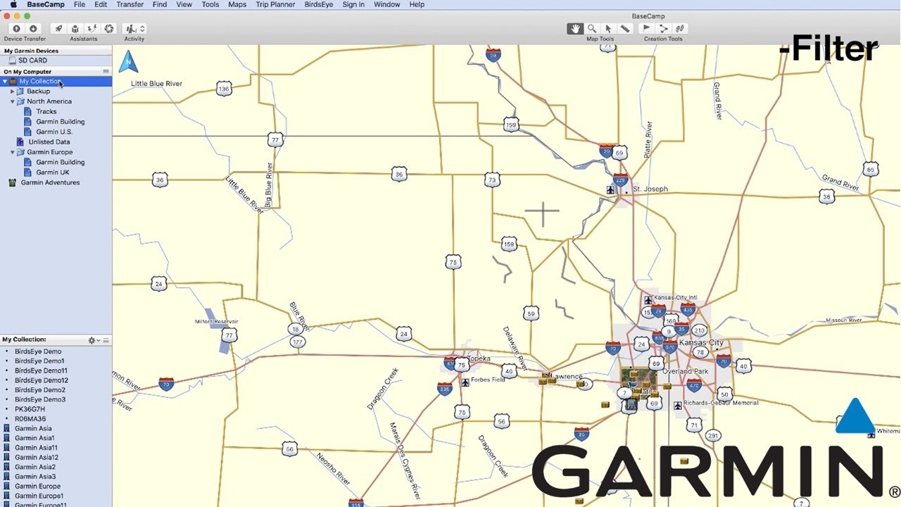
Task: Select BirdsEye Demo in collection list
Action: coord(38,351)
